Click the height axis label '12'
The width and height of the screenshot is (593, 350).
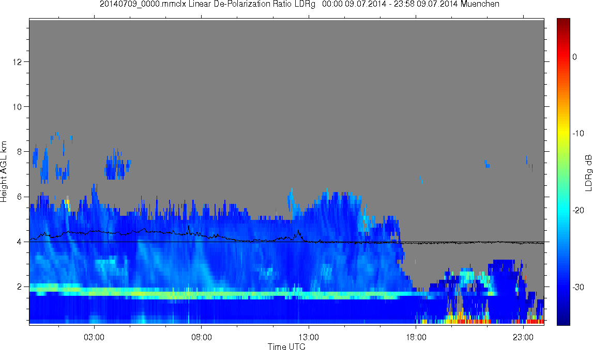[17, 61]
